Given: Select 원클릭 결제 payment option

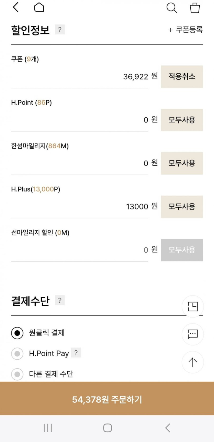Looking at the screenshot, I should [17, 333].
